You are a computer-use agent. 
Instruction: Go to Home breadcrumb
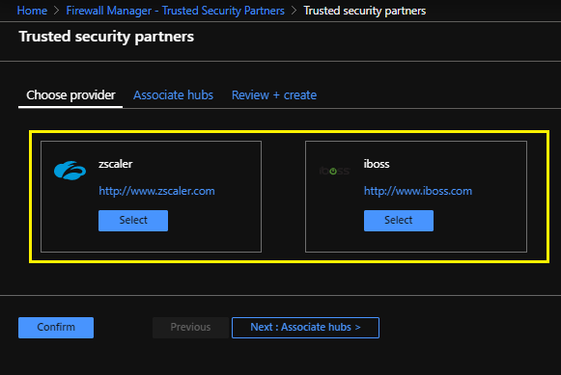coord(32,11)
